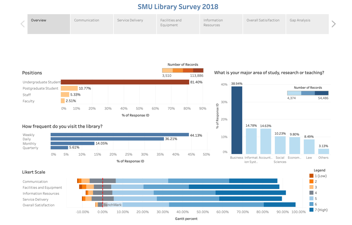Select legend swatch for rating 6
This screenshot has height=225, width=352.
pos(311,204)
